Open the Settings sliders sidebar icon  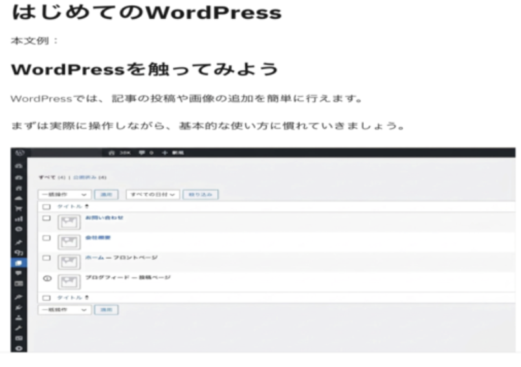(19, 338)
